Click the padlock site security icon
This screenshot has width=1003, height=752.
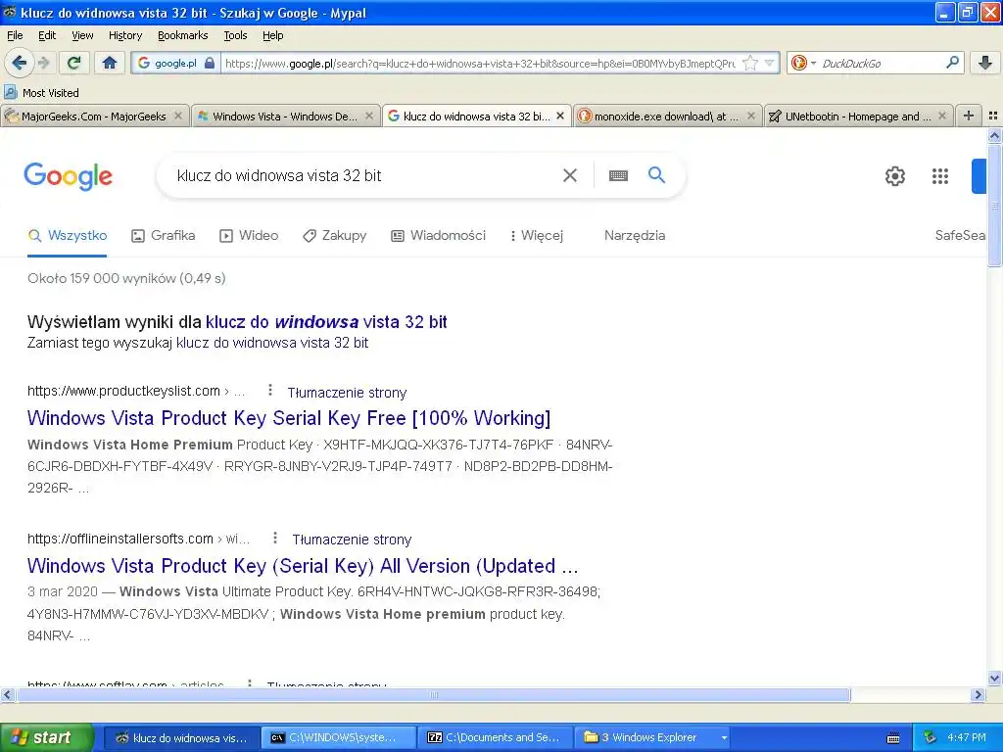pyautogui.click(x=210, y=63)
